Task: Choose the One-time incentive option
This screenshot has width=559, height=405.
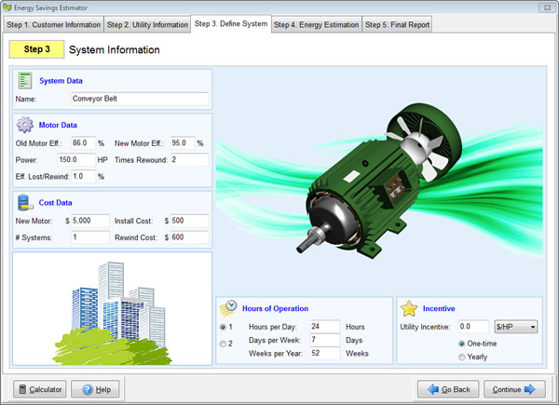Action: (461, 344)
